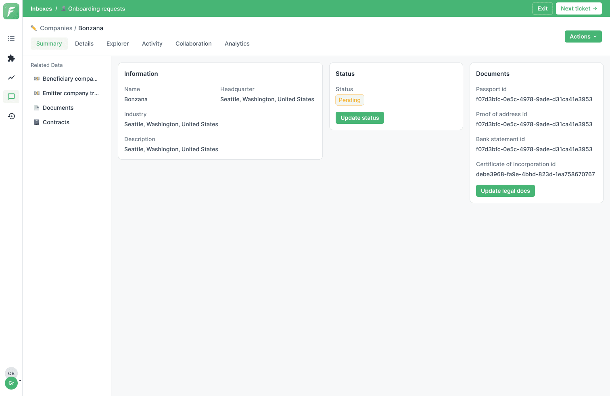This screenshot has height=396, width=610.
Task: Click the Forest F logo
Action: coord(11,11)
